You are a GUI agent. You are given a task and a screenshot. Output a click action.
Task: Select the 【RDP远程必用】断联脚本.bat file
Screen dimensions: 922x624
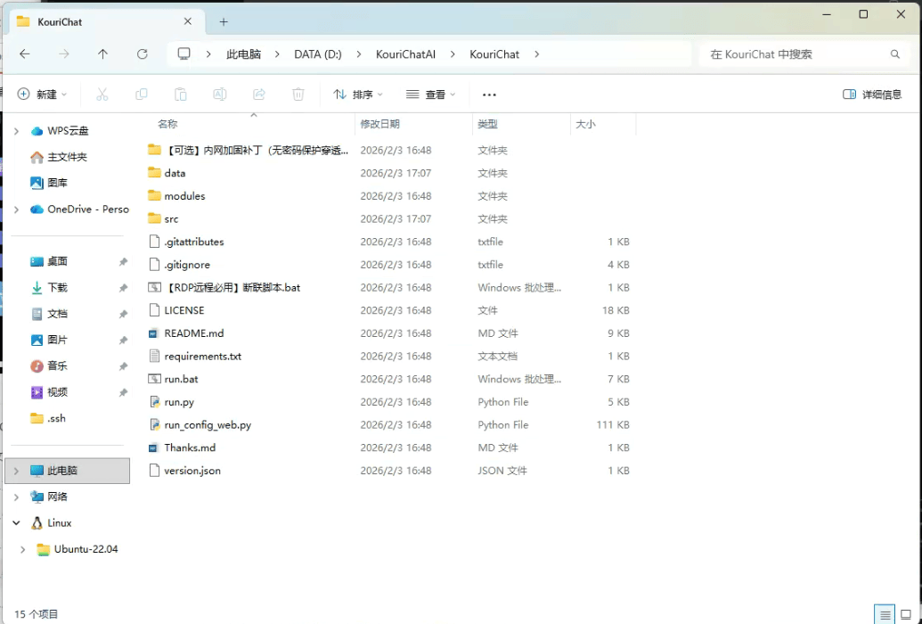[x=233, y=287]
